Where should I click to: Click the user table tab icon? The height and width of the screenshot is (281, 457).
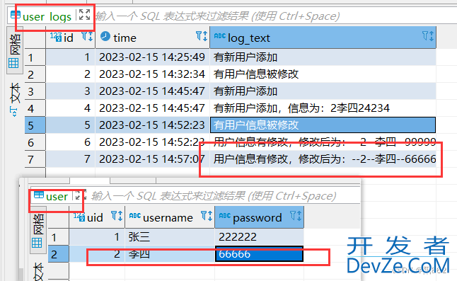coord(38,195)
